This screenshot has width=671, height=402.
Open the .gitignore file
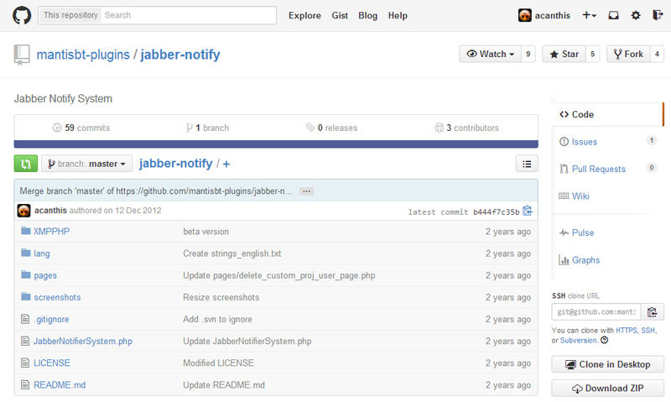(51, 319)
